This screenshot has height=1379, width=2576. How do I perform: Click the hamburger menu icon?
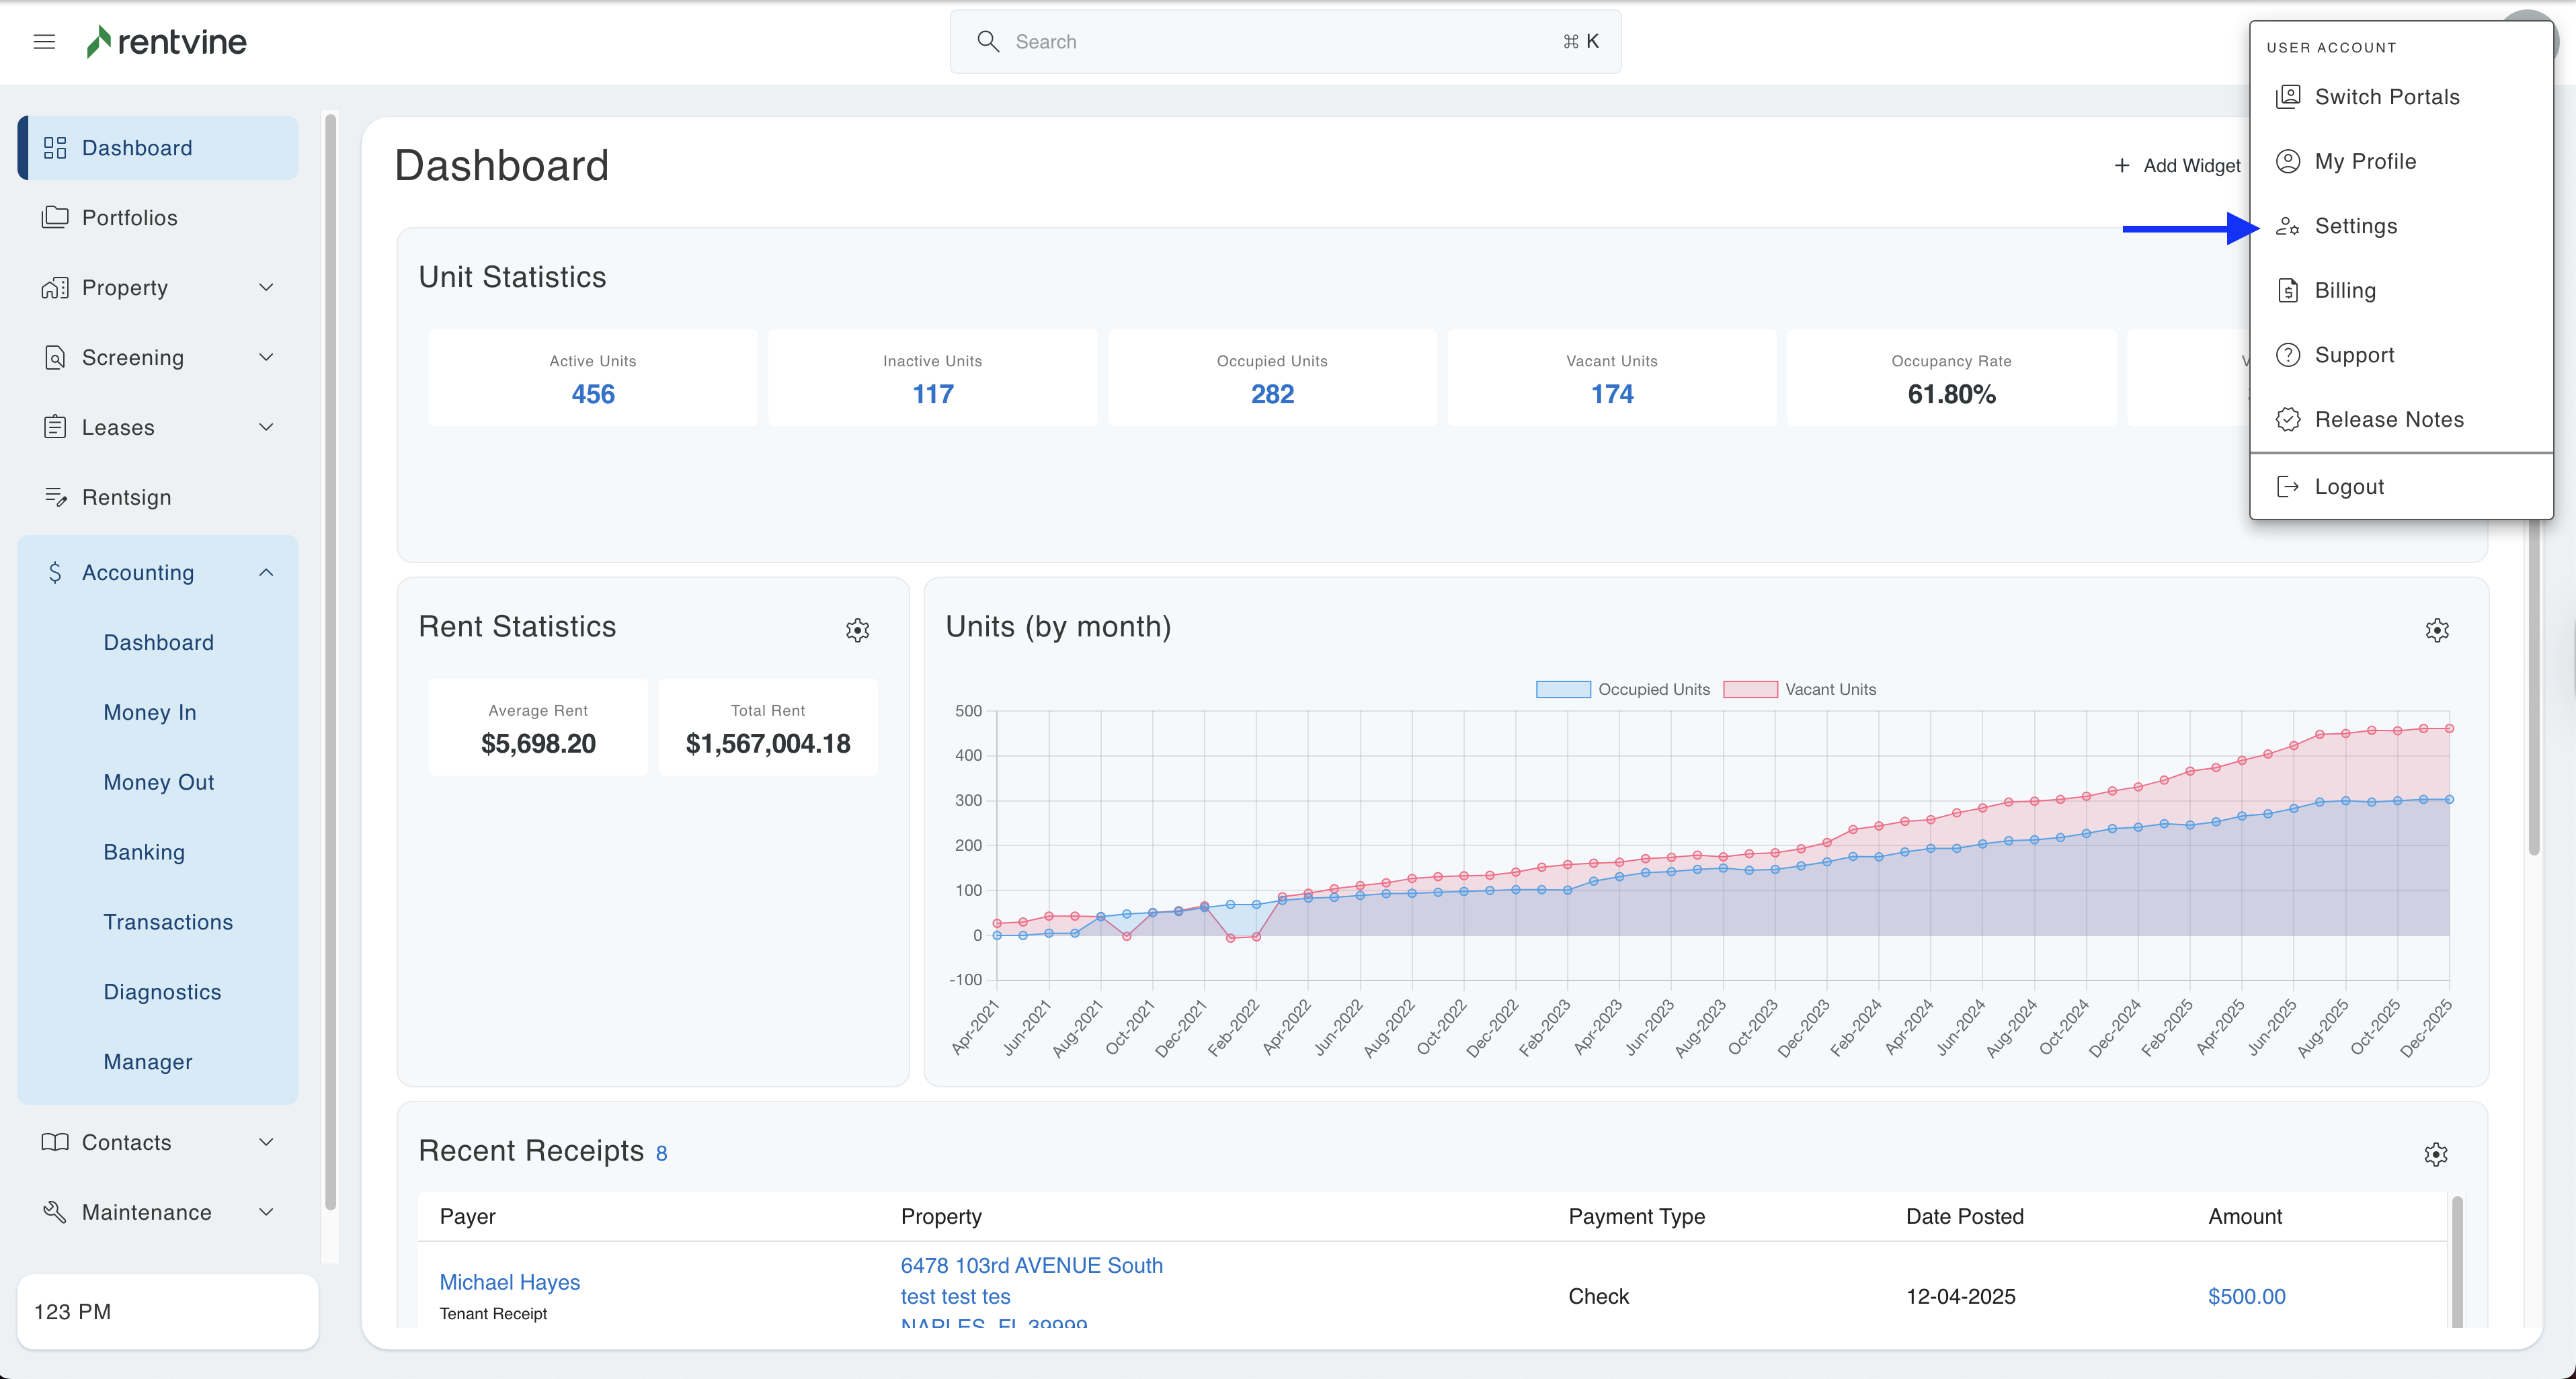(x=44, y=42)
